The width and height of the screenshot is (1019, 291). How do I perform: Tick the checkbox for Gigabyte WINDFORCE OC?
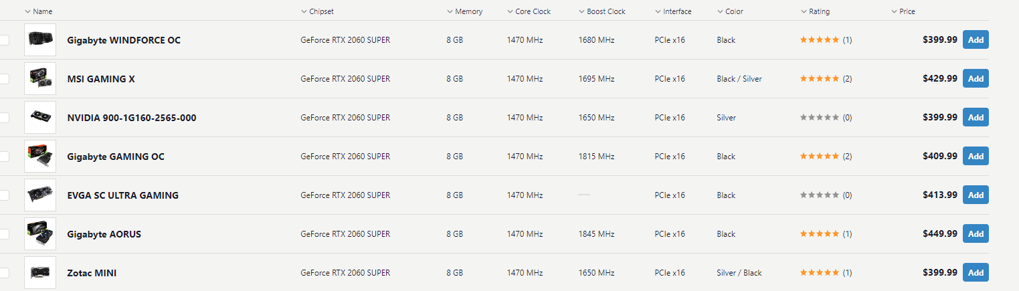pyautogui.click(x=4, y=40)
